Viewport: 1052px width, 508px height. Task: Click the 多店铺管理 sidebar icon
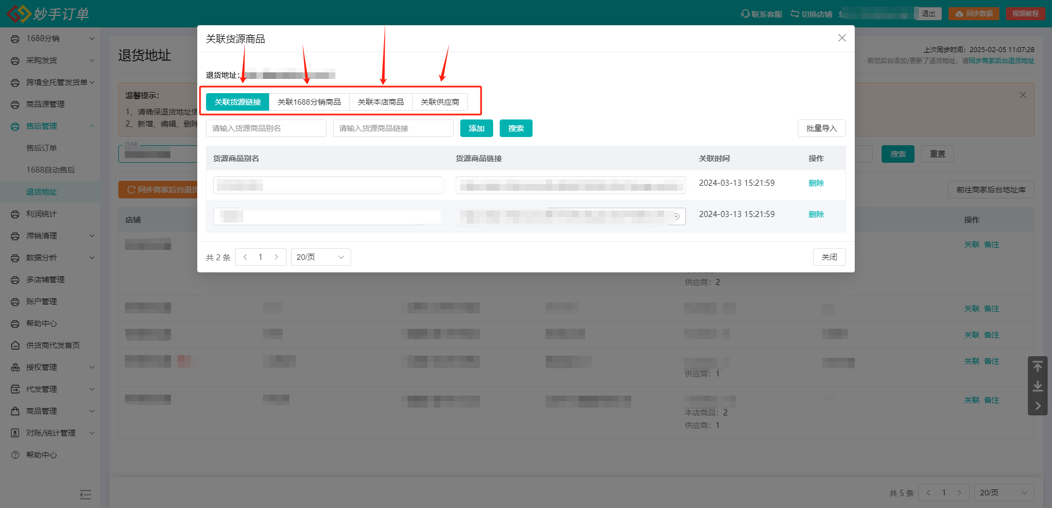[x=15, y=279]
